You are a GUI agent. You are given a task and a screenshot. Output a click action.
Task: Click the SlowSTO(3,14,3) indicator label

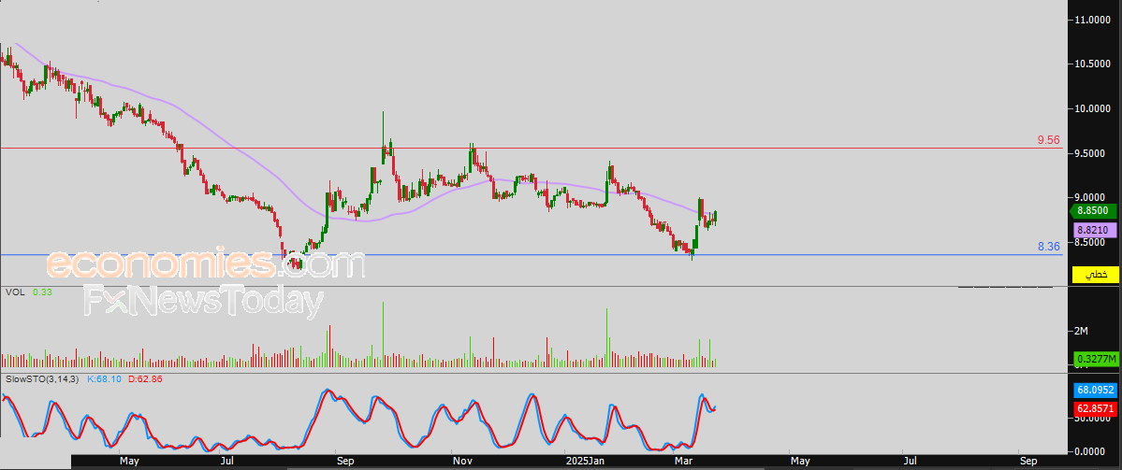(44, 378)
